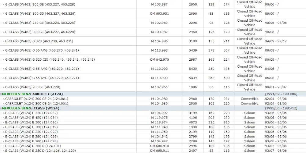Click Convertible in the 170 kW Cabriolet row
This screenshot has width=306, height=153.
[250, 99]
